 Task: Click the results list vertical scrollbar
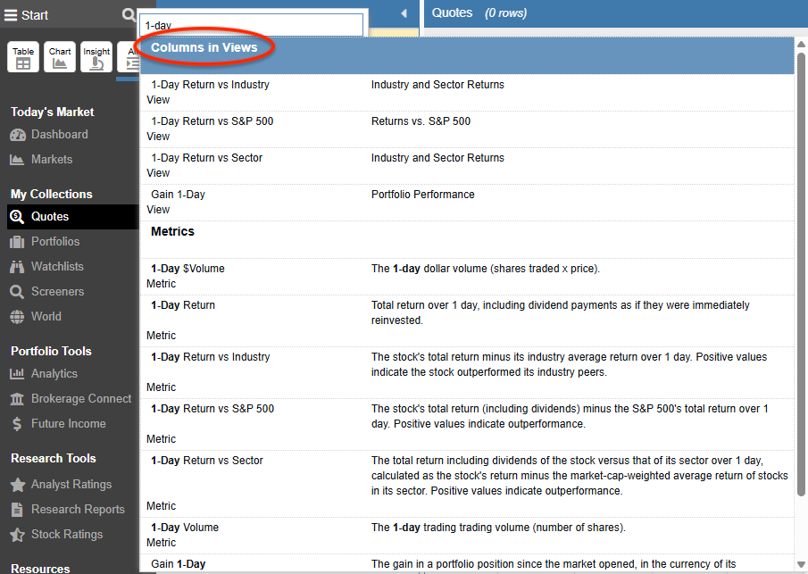tap(801, 273)
